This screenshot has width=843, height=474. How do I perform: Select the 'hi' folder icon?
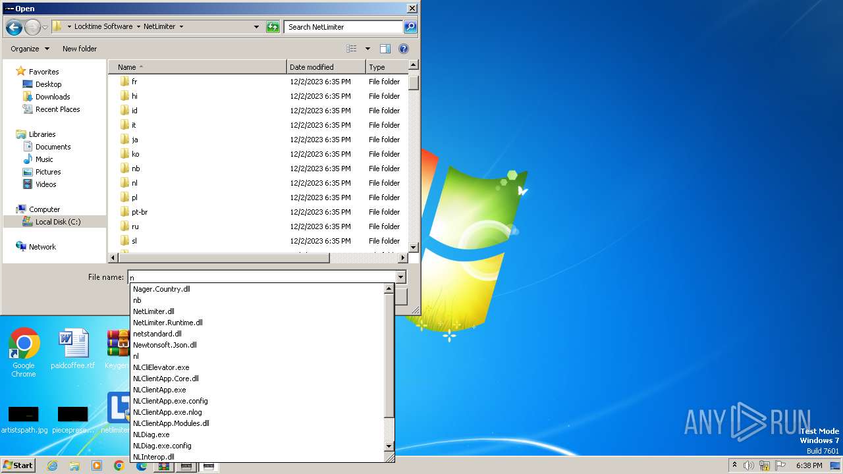[x=124, y=96]
